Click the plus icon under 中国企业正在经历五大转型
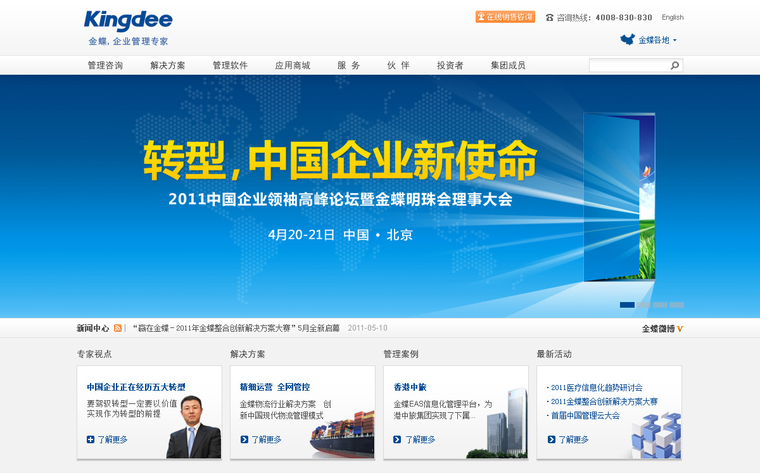 pos(91,439)
